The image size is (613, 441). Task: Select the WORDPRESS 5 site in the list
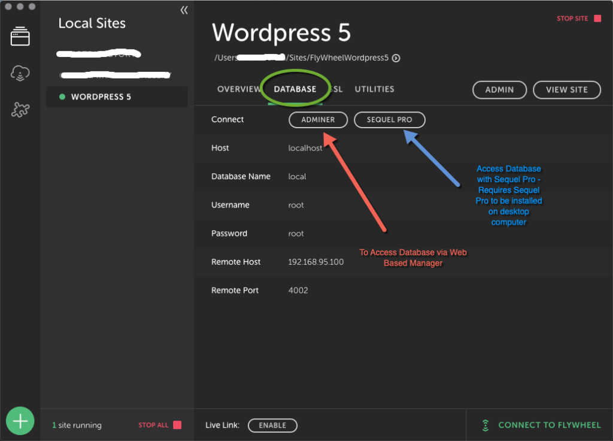coord(117,96)
